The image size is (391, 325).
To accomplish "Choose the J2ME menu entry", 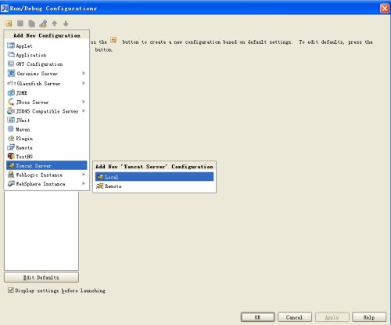I will pyautogui.click(x=47, y=92).
